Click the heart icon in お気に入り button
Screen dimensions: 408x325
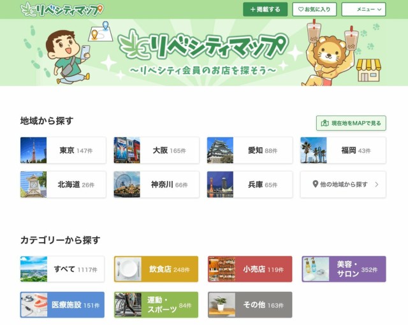(300, 10)
